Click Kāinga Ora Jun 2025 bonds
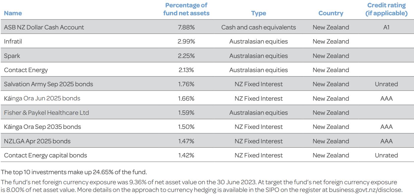The width and height of the screenshot is (414, 196). [x=42, y=98]
